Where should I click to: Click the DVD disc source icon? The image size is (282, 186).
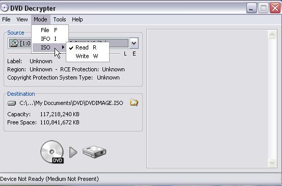click(x=52, y=152)
